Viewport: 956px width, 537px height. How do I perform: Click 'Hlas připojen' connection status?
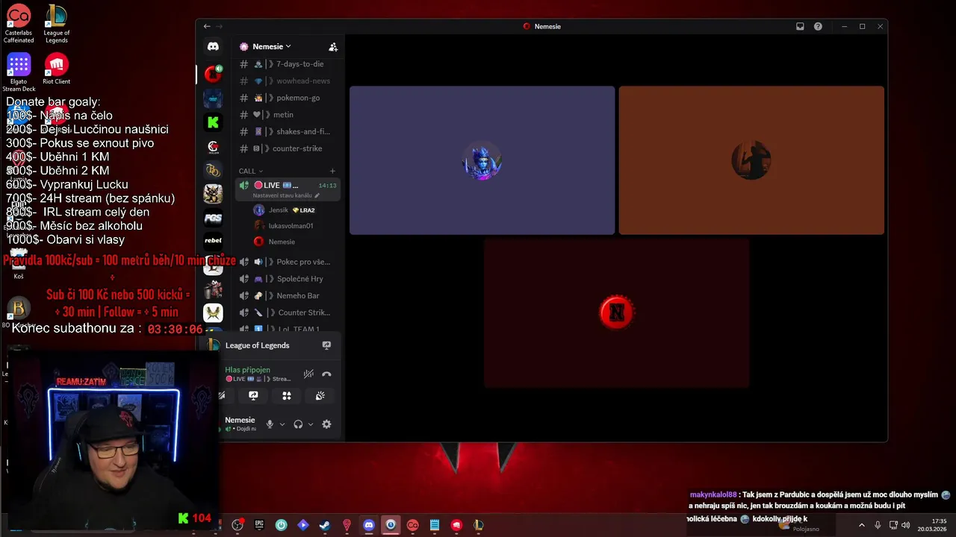pyautogui.click(x=247, y=370)
